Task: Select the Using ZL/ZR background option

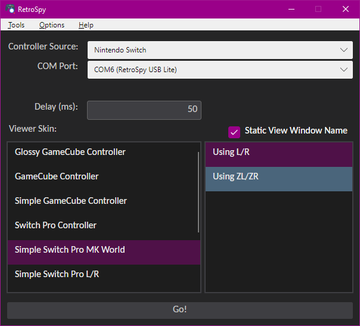Action: tap(279, 179)
